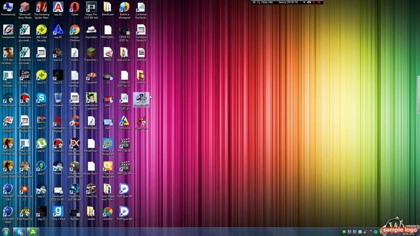Open the Bandicam folder icon
This screenshot has height=236, width=420.
click(x=108, y=9)
